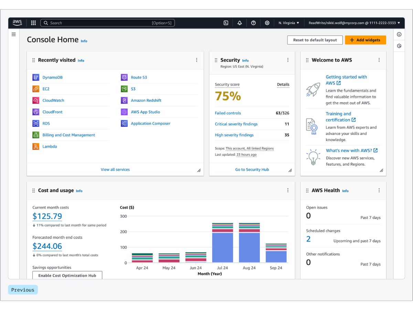Click the Route 53 service icon
Image resolution: width=413 pixels, height=310 pixels.
[x=124, y=77]
